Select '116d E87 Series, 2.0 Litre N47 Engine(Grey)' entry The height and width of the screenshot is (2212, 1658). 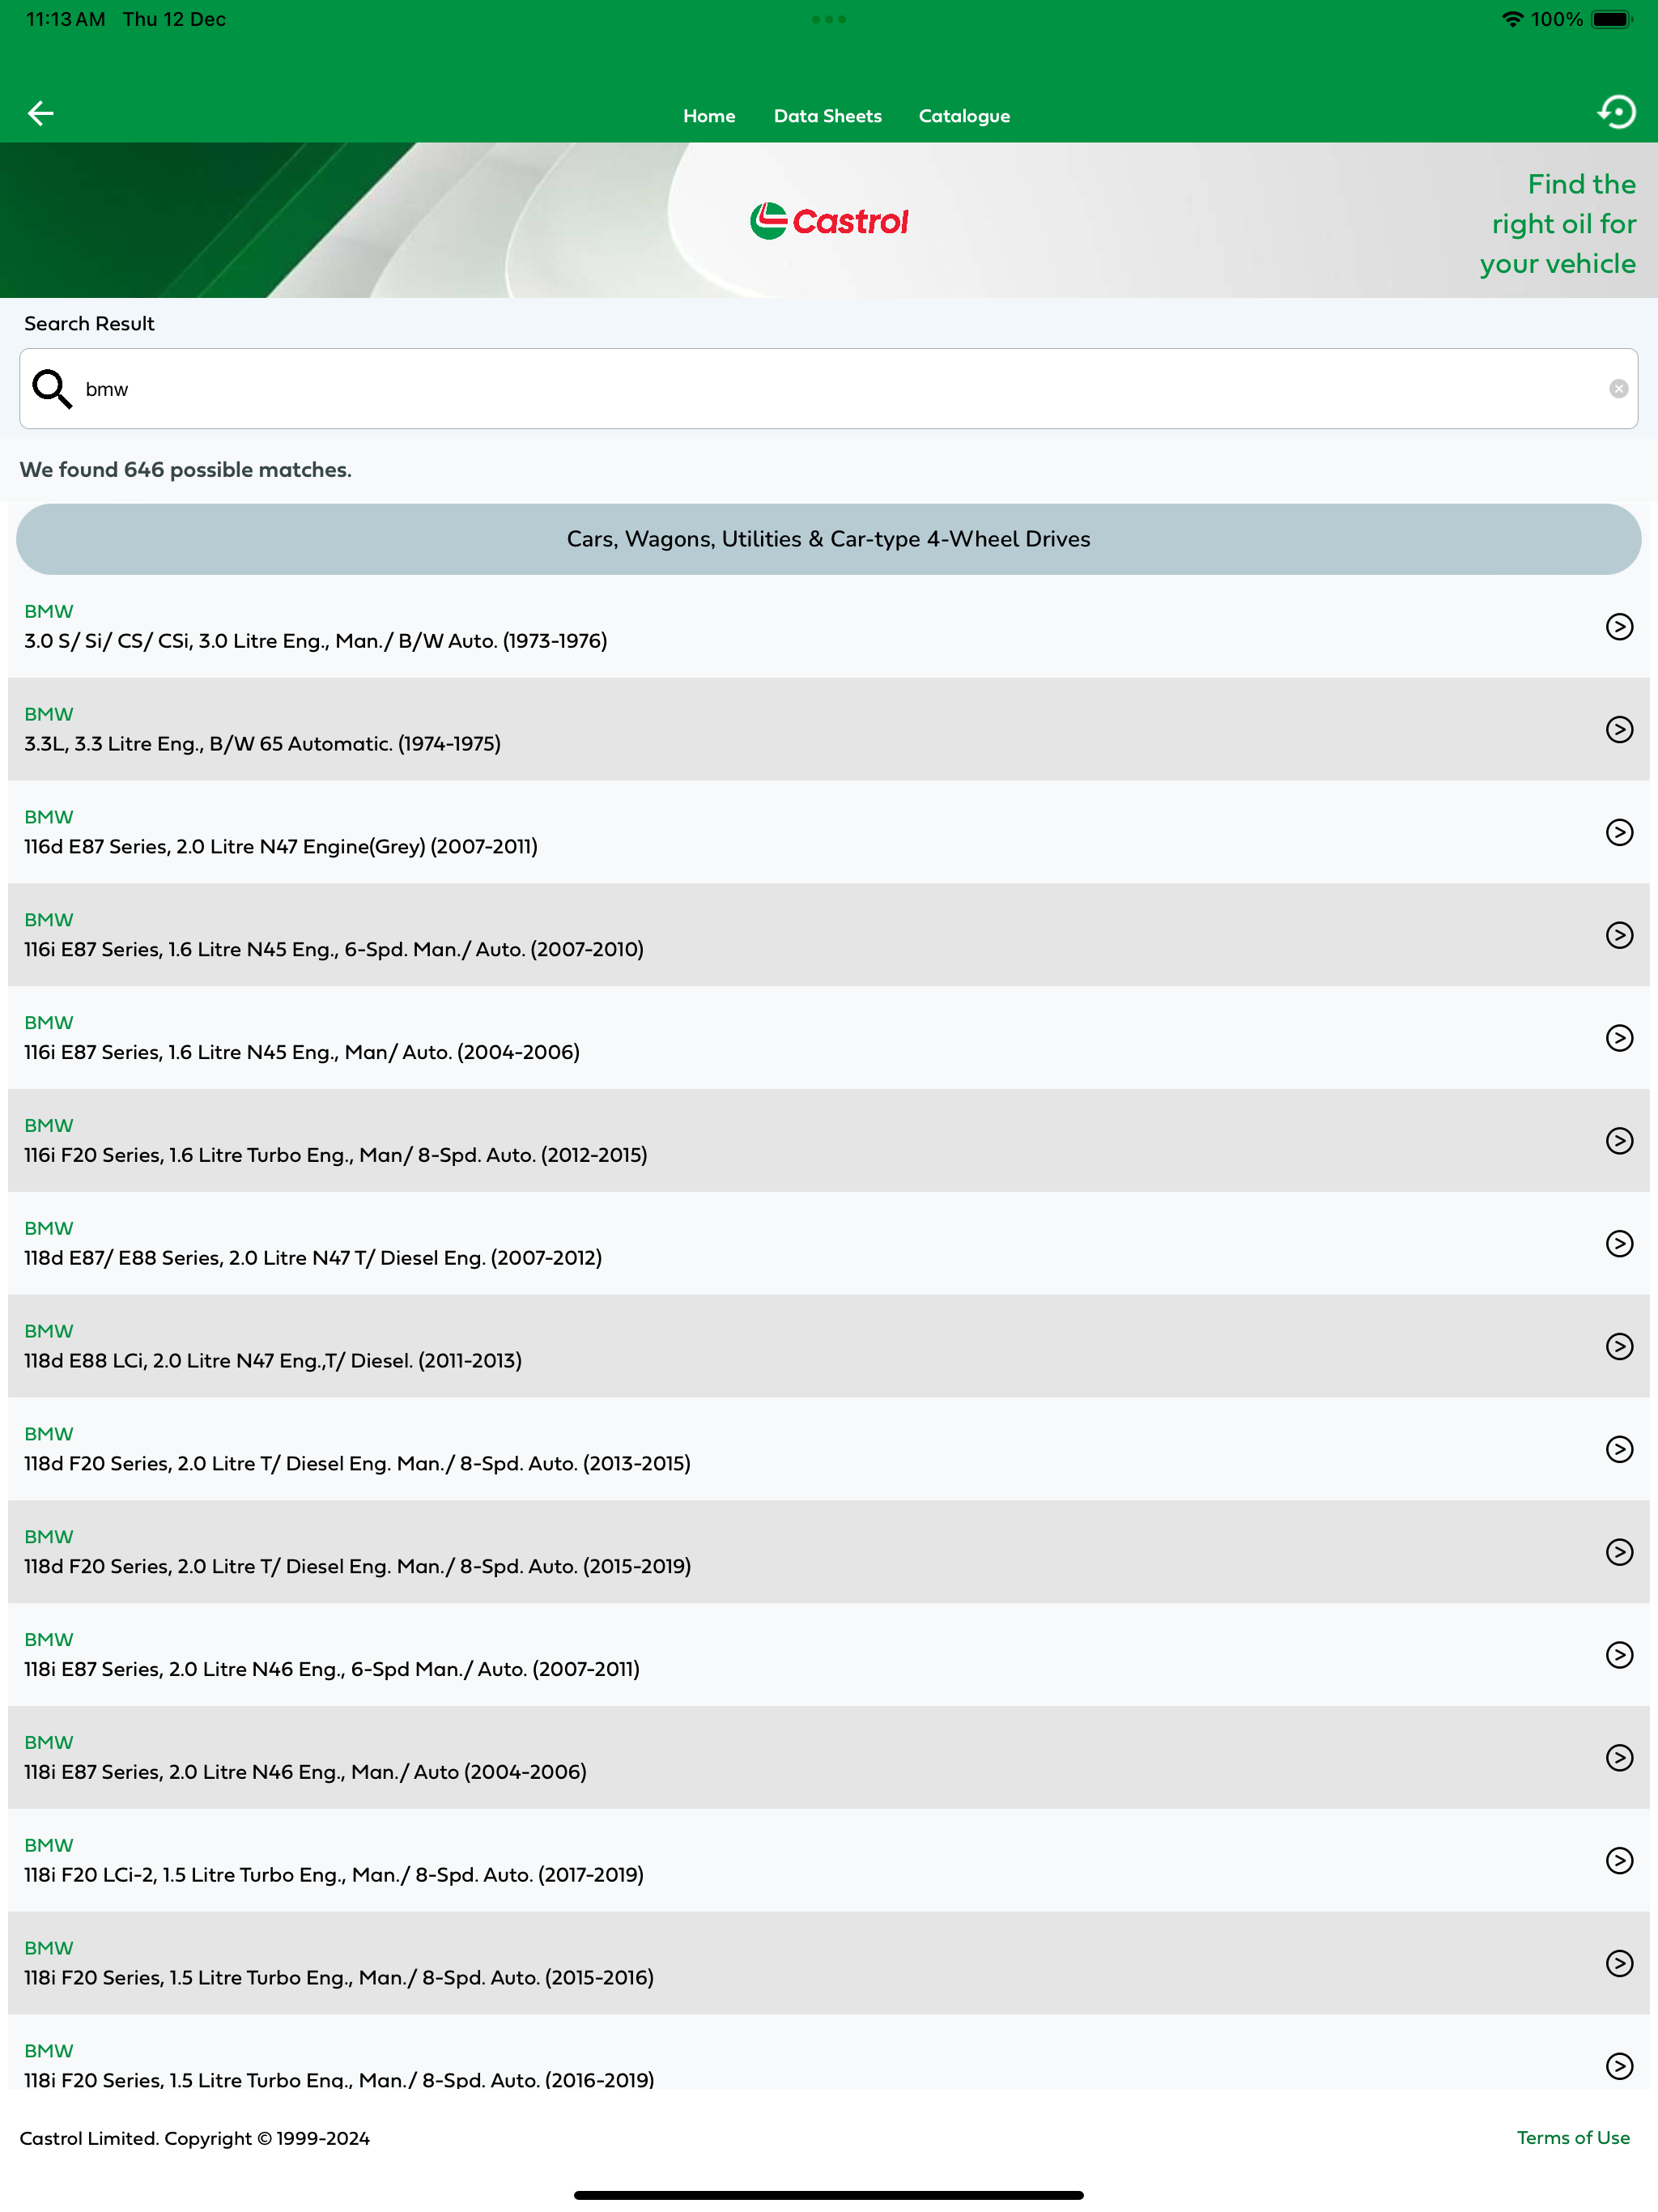[x=829, y=833]
